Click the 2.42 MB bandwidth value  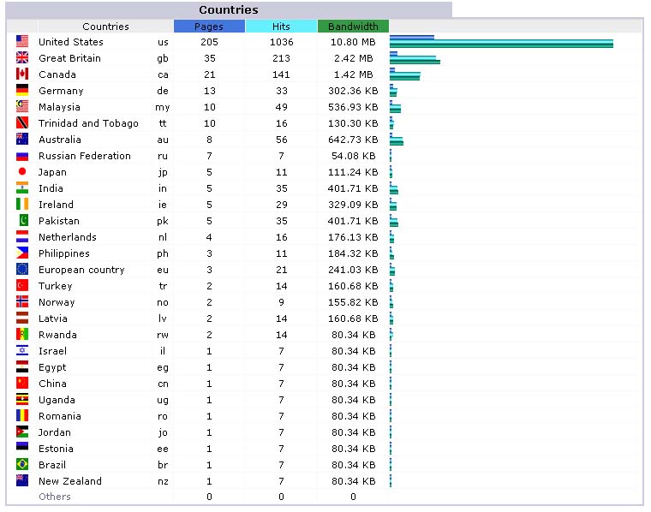tap(353, 58)
